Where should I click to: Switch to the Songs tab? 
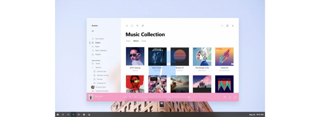click(144, 41)
